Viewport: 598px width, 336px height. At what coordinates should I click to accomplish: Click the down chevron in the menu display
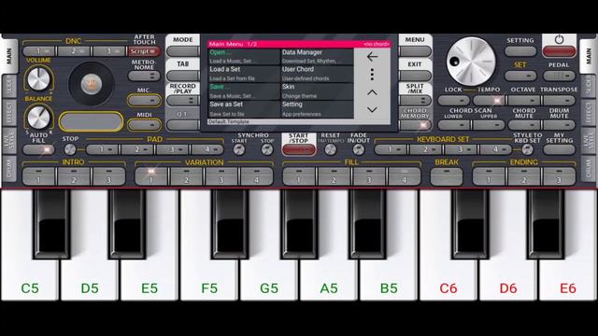[372, 110]
